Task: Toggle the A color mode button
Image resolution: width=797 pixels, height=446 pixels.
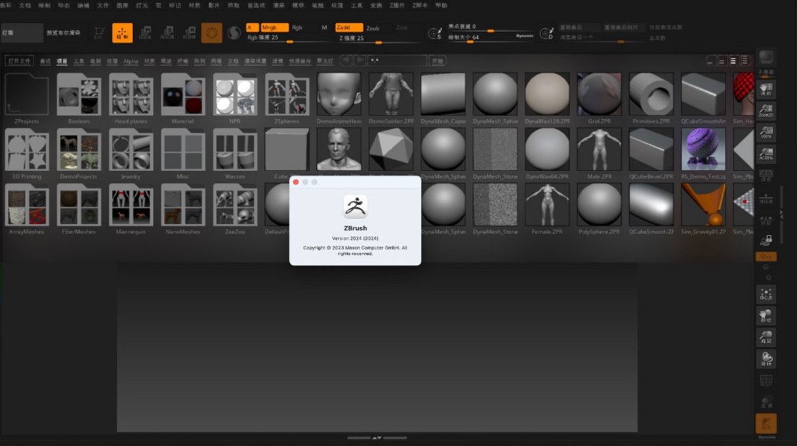Action: (x=252, y=28)
